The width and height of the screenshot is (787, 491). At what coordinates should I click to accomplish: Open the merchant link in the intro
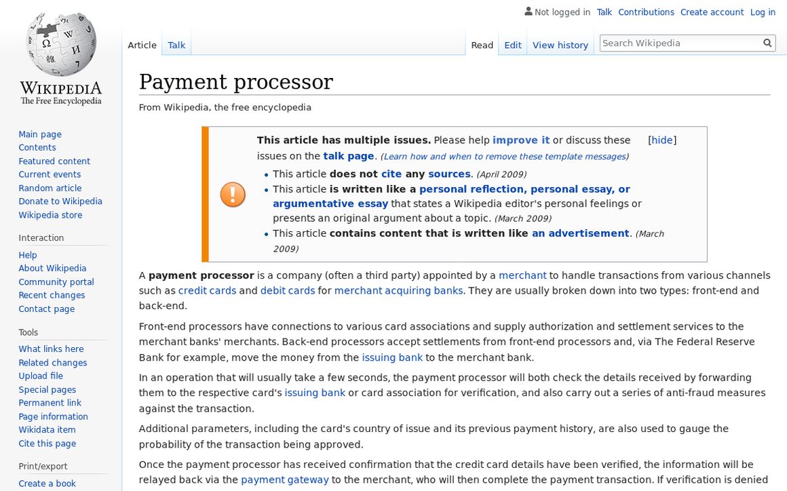pyautogui.click(x=522, y=275)
